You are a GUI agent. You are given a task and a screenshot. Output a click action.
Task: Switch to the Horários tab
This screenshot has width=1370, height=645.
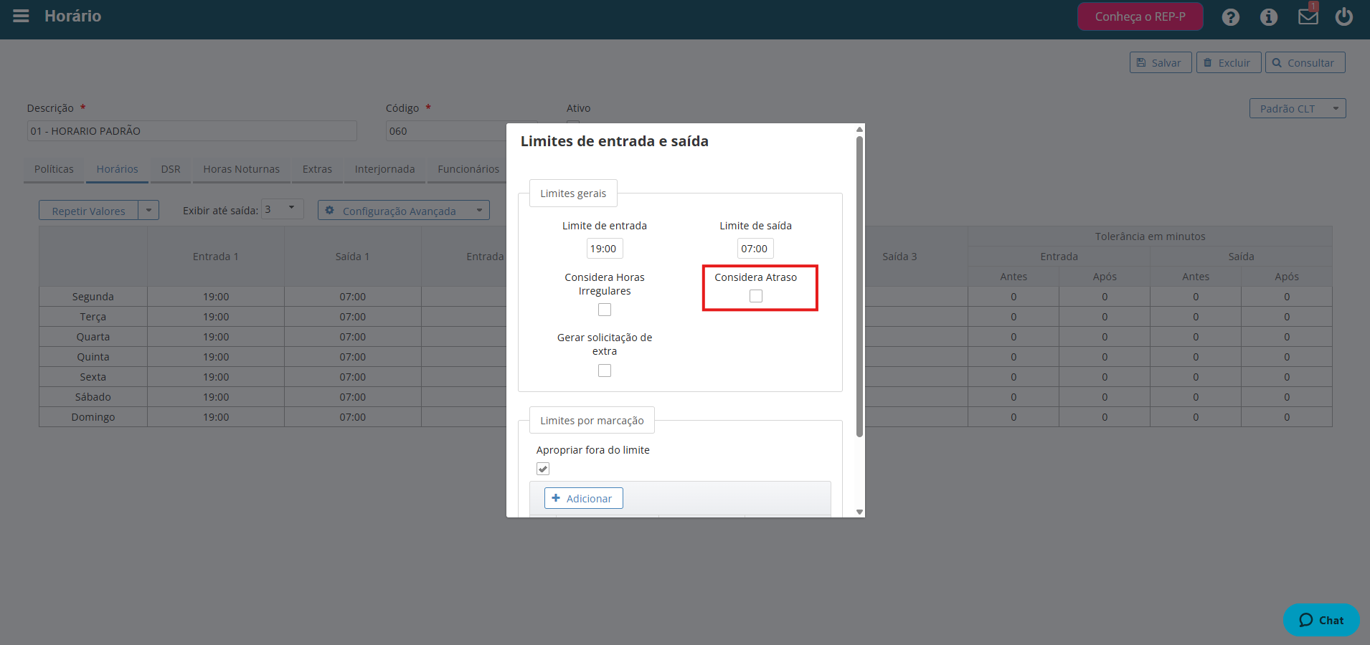click(117, 169)
